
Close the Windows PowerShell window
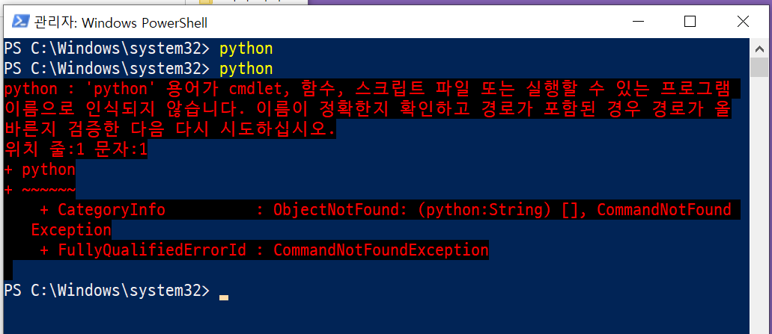click(x=743, y=22)
